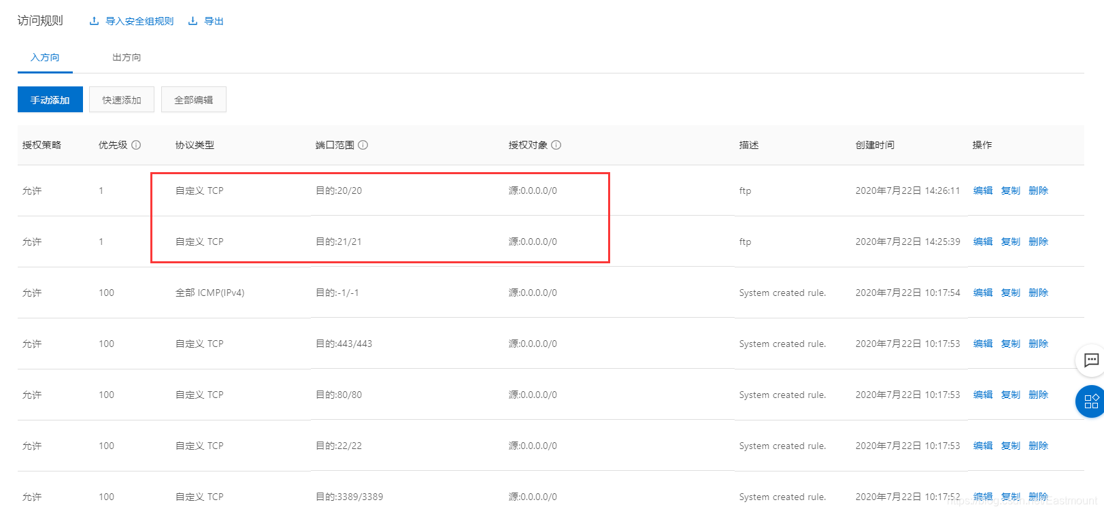Copy the rule for port 21/21
Image resolution: width=1104 pixels, height=513 pixels.
[1011, 242]
